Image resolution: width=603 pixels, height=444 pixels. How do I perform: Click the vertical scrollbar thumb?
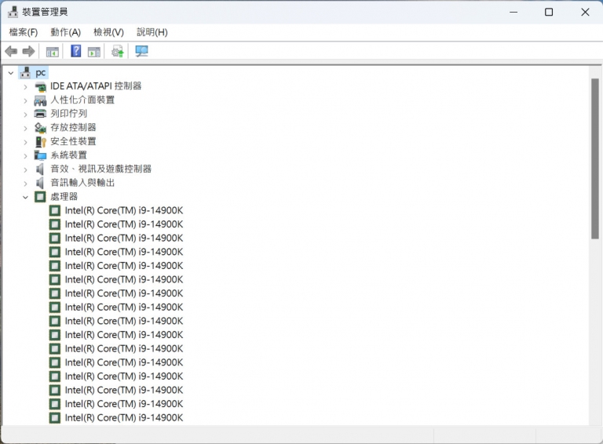coord(595,159)
